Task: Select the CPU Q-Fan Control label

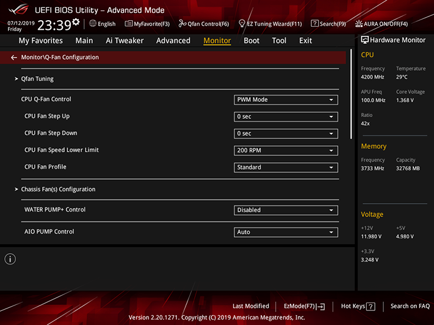Action: pyautogui.click(x=46, y=99)
